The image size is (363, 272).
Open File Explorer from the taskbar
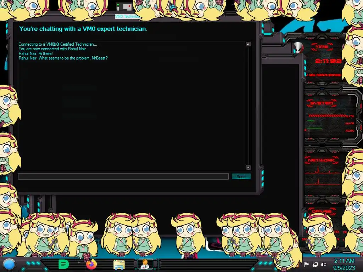(x=119, y=265)
